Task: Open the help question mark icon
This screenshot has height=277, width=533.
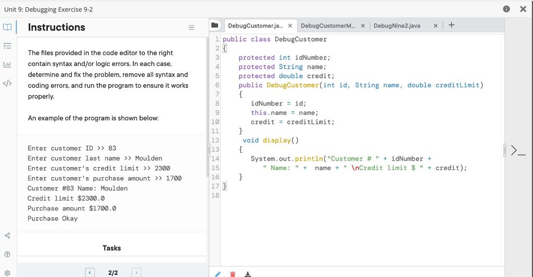Action: [x=7, y=254]
